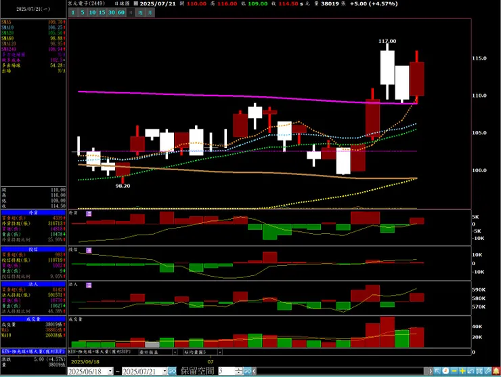This screenshot has width=501, height=377.
Task: Select the 1-minute timeframe button
Action: point(73,12)
